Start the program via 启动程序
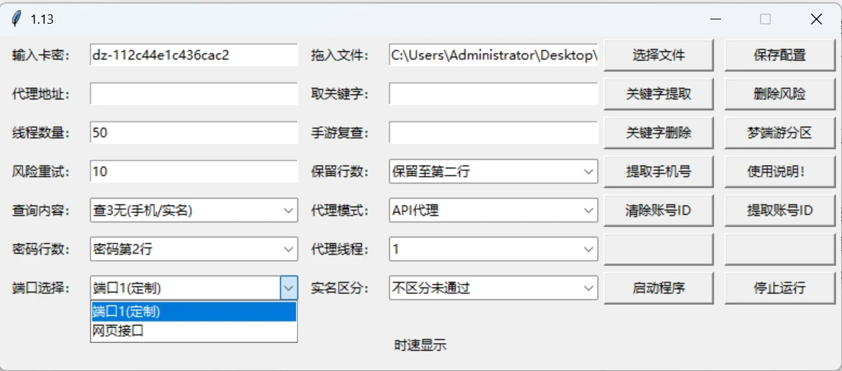 658,288
